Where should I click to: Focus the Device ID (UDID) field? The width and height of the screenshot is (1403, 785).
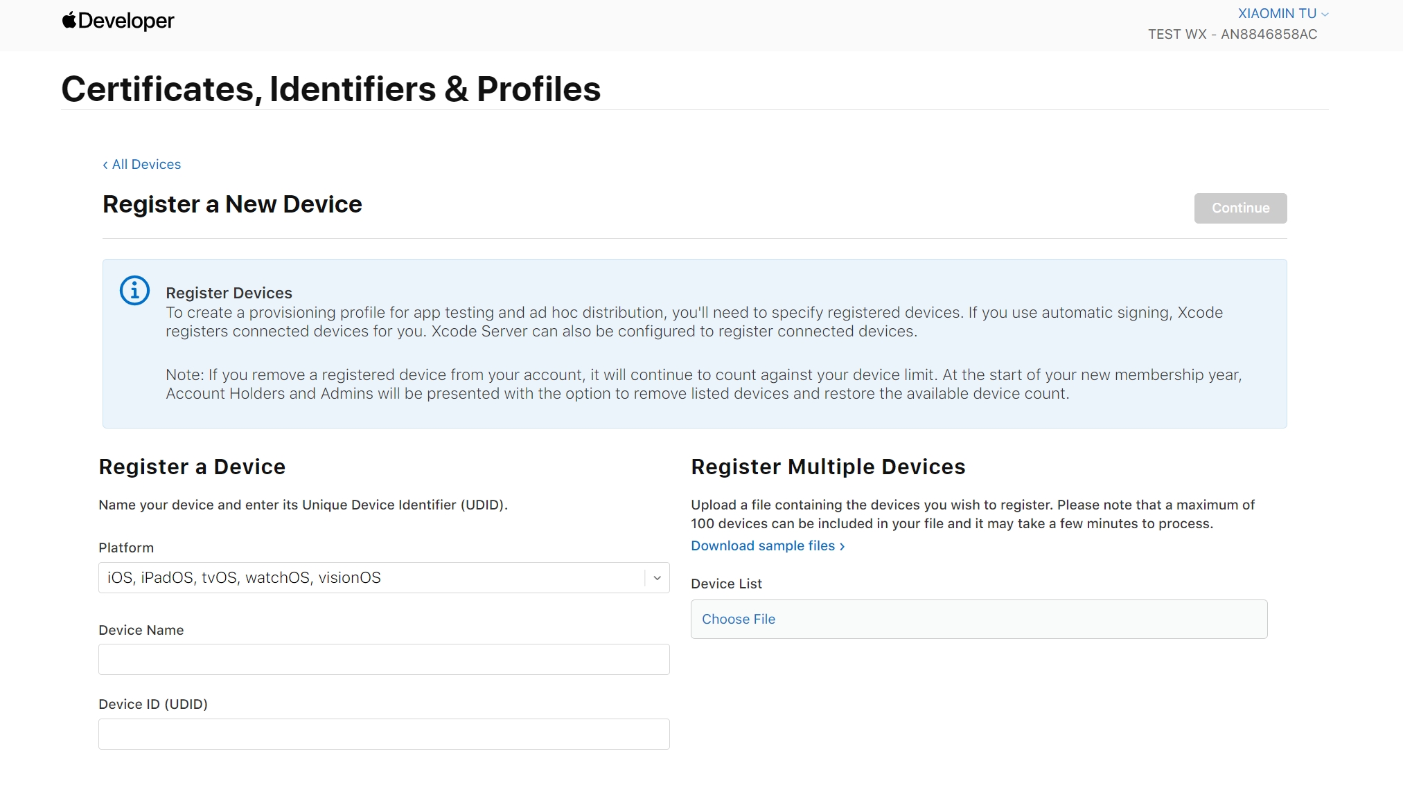coord(384,734)
